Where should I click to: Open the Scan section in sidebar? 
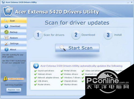(14, 21)
